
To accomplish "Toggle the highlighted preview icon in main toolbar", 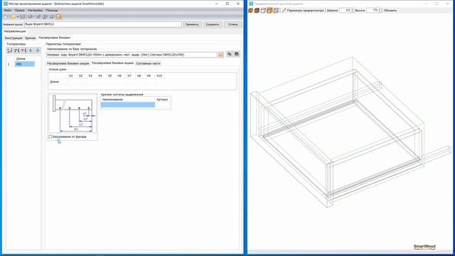I will point(60,17).
